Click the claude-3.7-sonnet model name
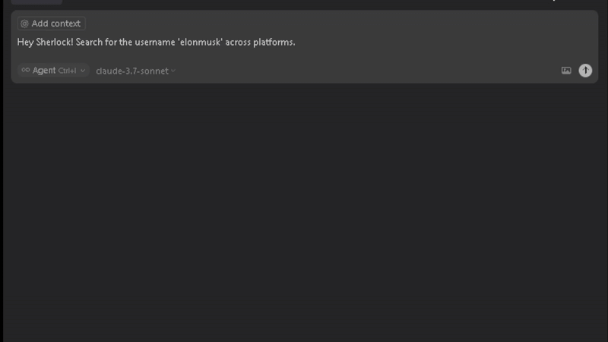This screenshot has height=342, width=608. pos(132,71)
